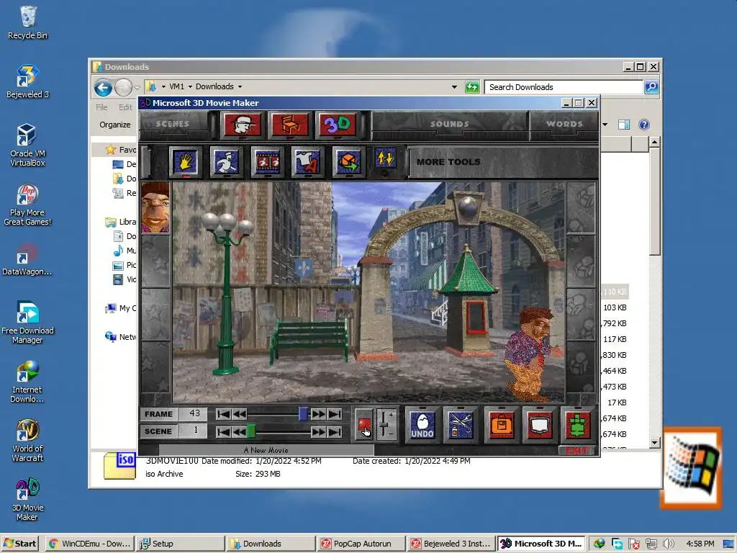Viewport: 737px width, 553px height.
Task: Open the 3D words icon
Action: coord(337,125)
